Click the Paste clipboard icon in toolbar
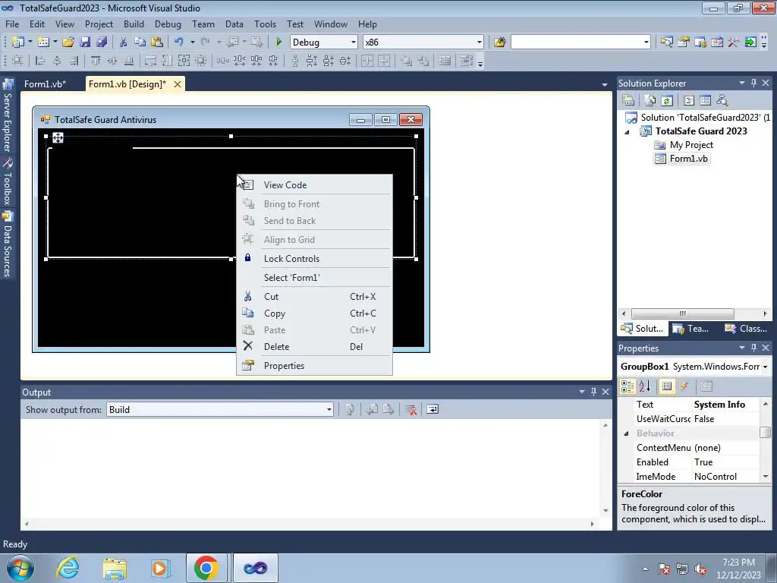This screenshot has height=583, width=777. [x=157, y=43]
